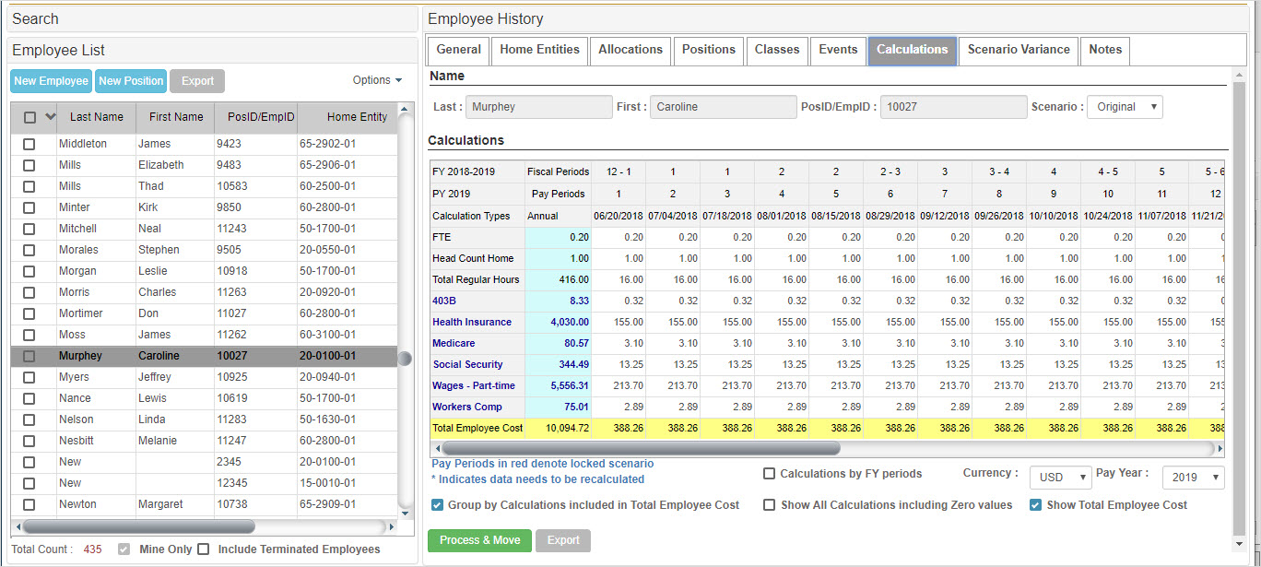Tick the checkbox for Middleton James row
The image size is (1261, 567).
pyautogui.click(x=29, y=144)
